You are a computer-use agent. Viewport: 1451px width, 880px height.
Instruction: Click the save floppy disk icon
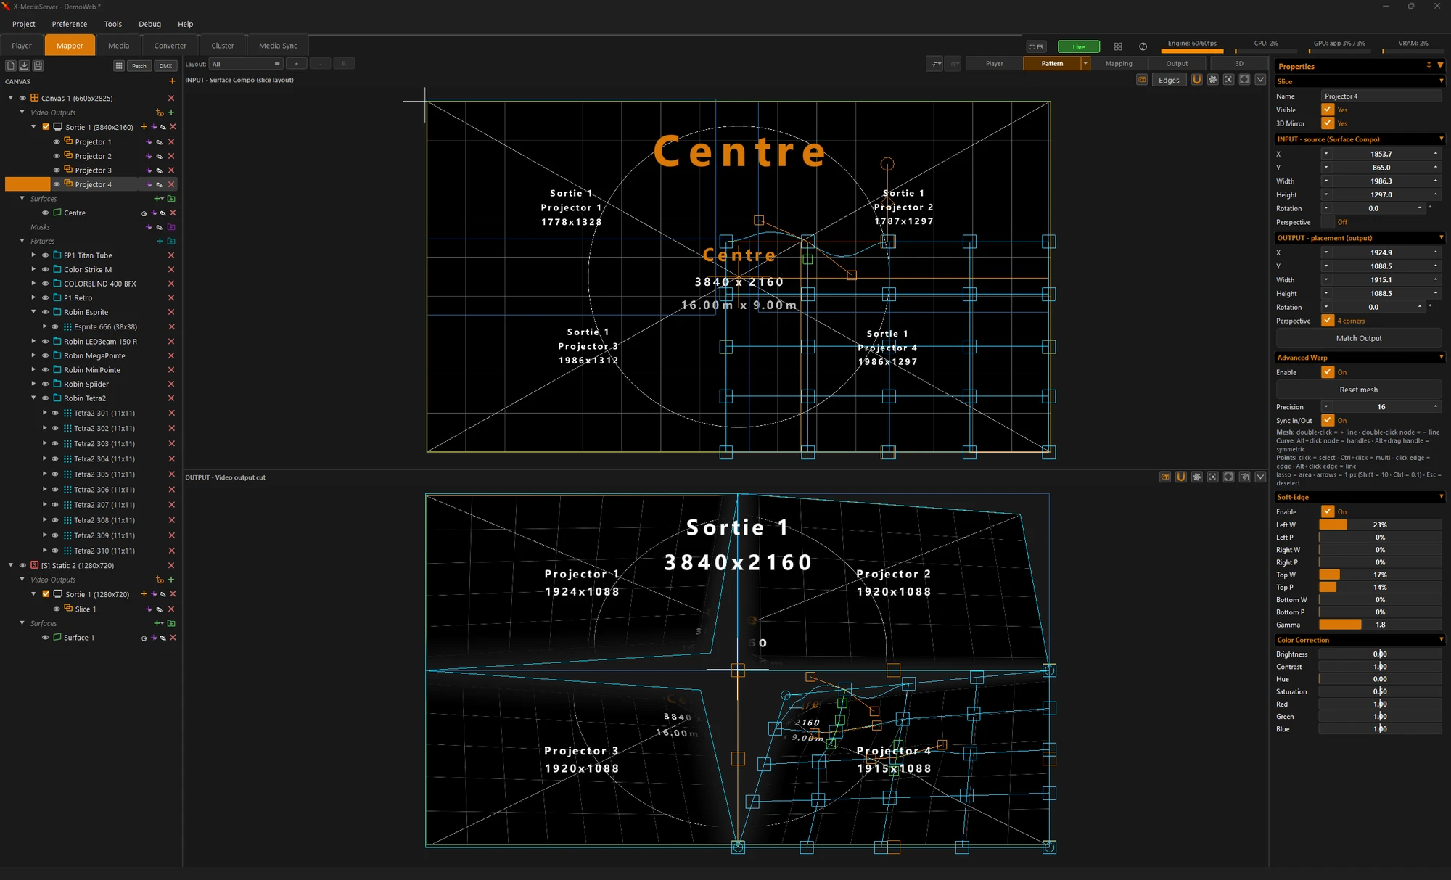tap(38, 65)
